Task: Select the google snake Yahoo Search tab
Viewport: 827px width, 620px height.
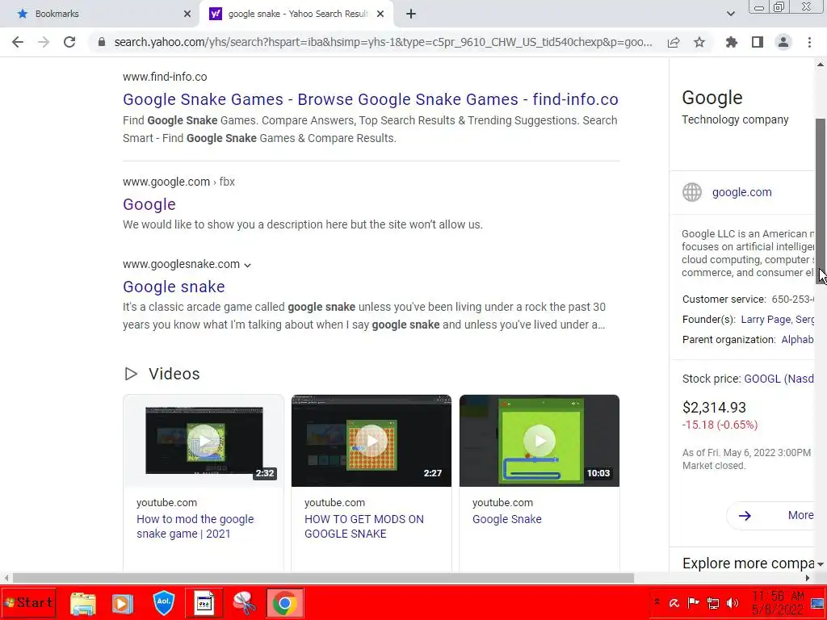Action: pyautogui.click(x=296, y=15)
